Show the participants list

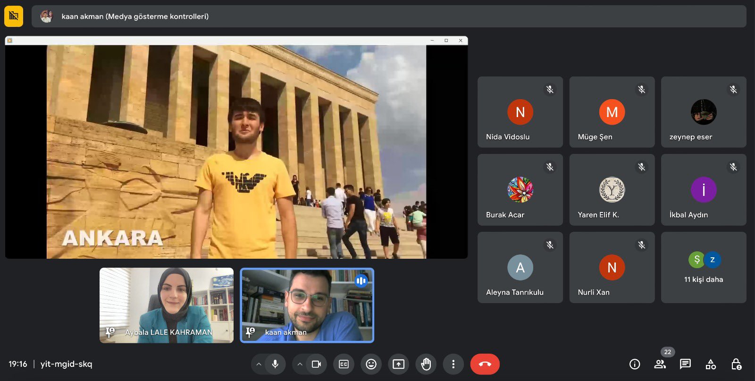coord(660,364)
